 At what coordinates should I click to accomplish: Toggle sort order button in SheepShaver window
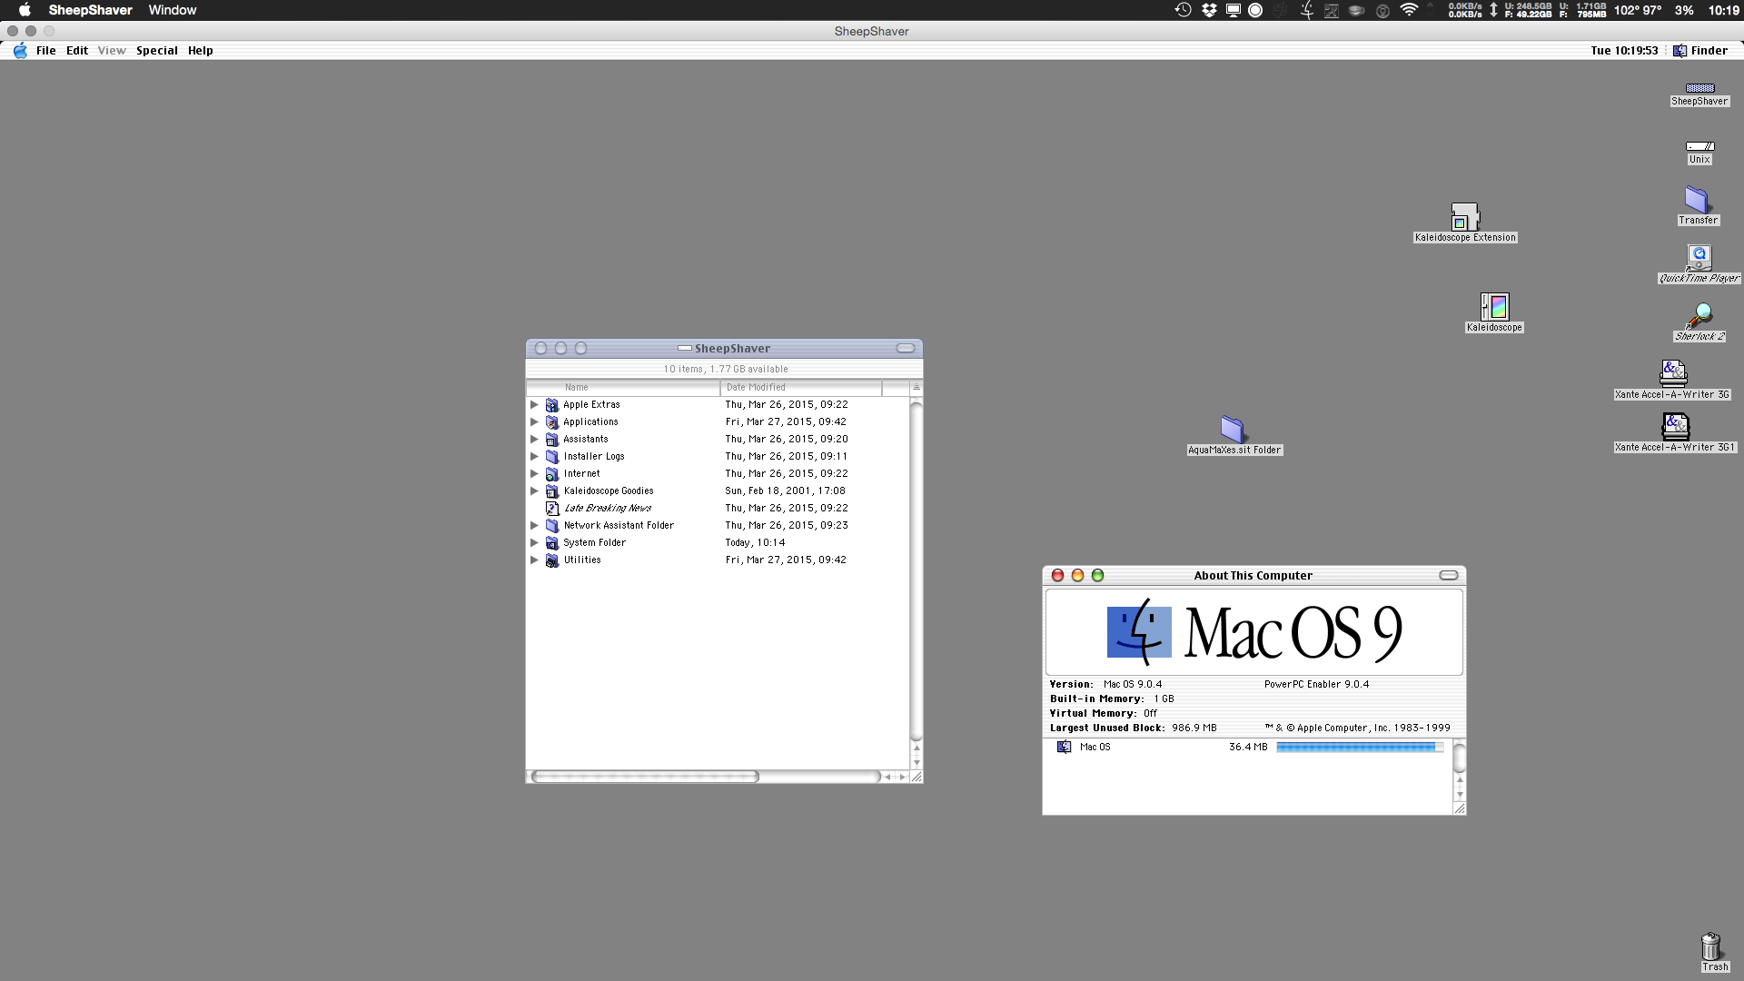[916, 388]
